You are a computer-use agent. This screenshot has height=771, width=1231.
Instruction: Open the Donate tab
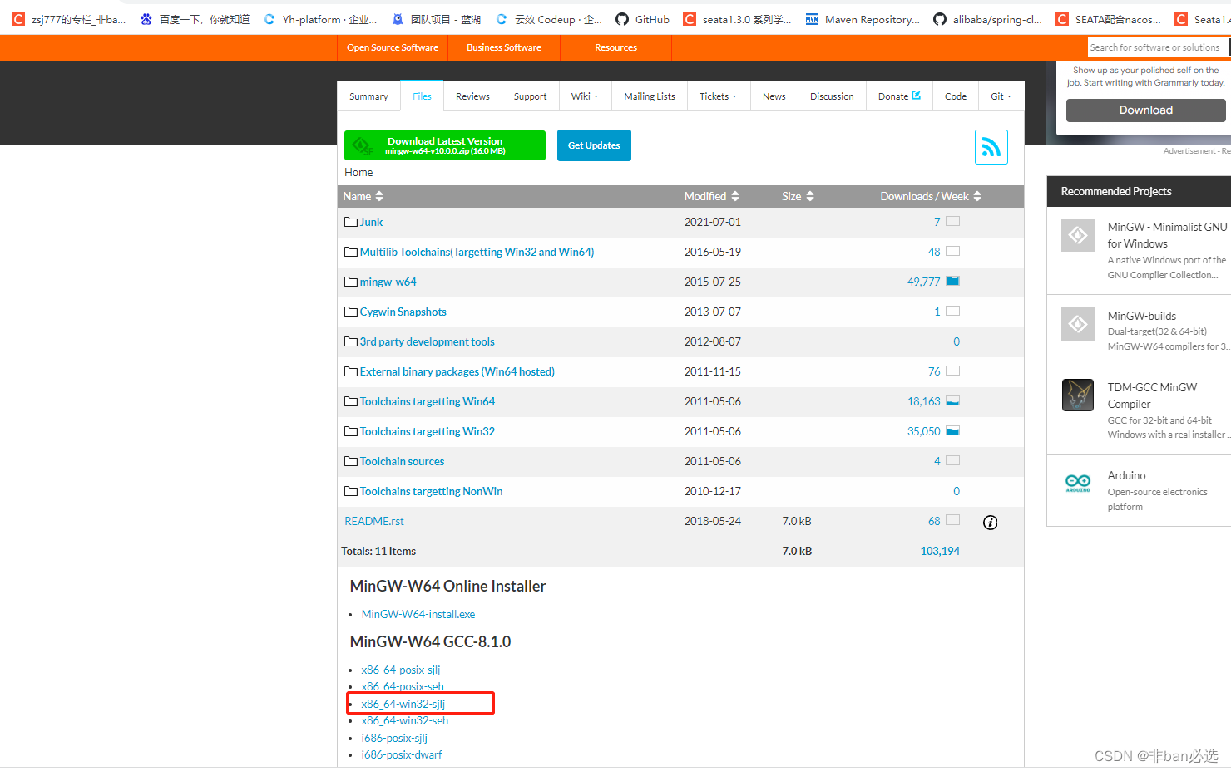point(899,96)
